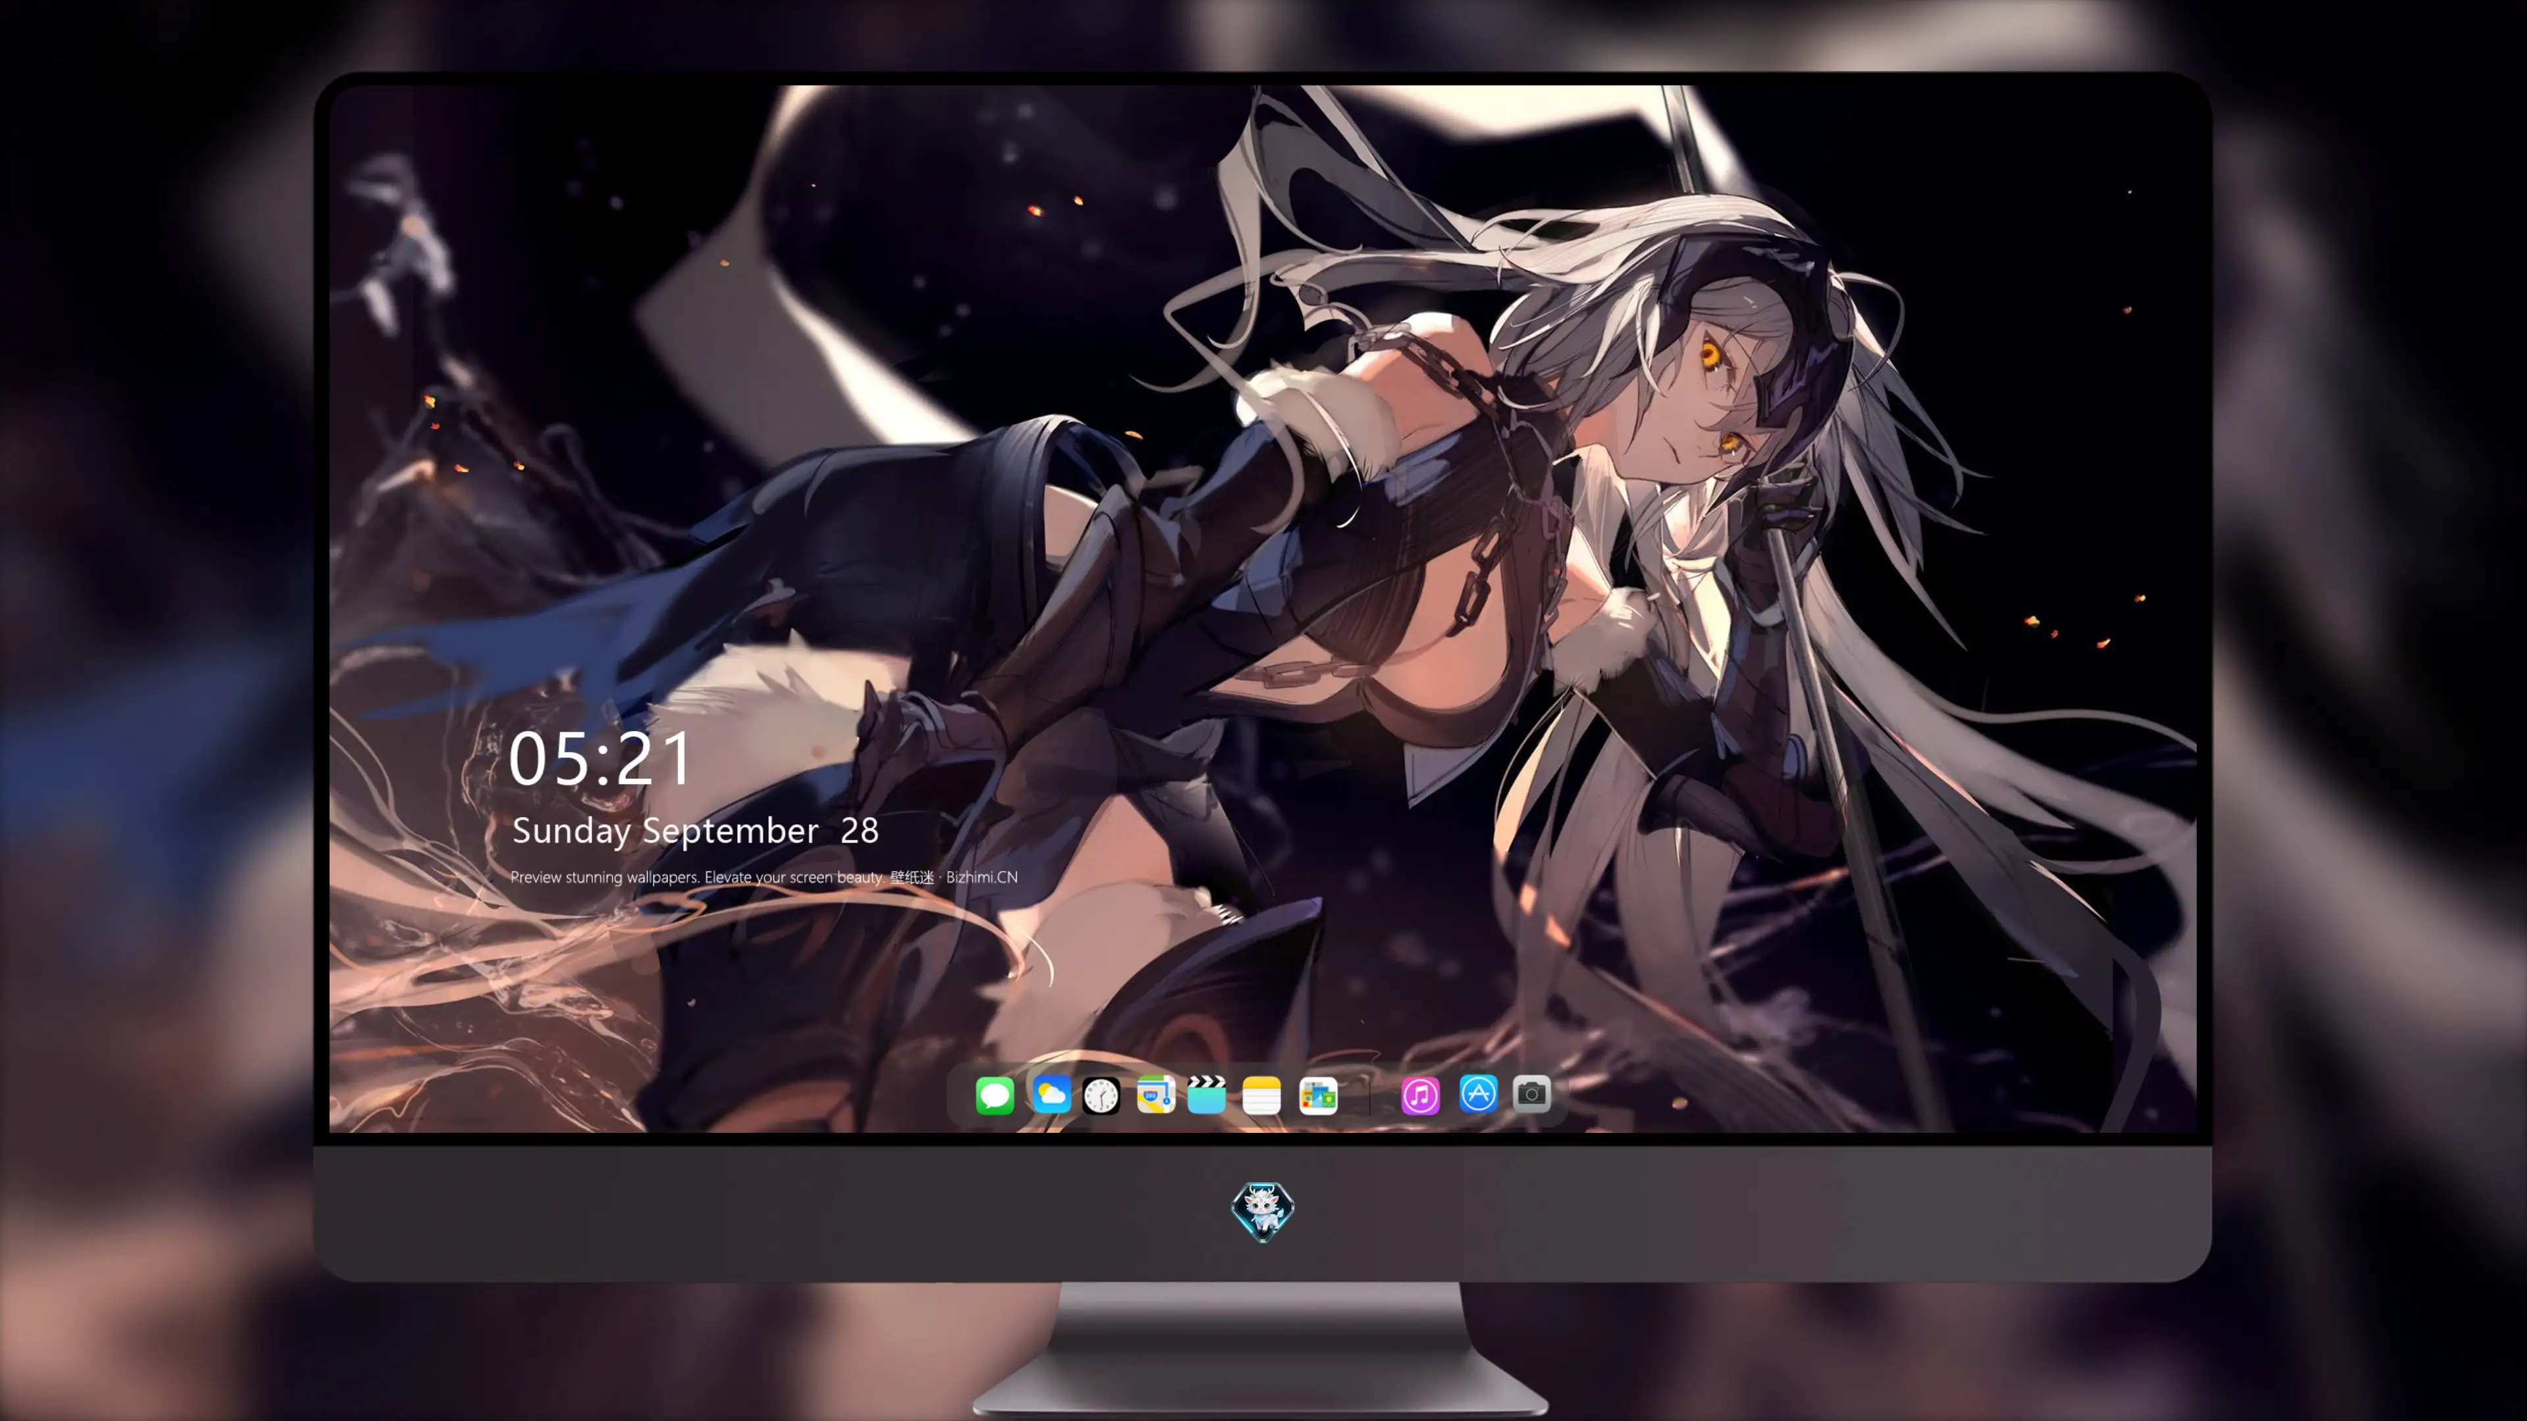
Task: Click the dragon mascot logo on monitor chin
Action: click(1263, 1212)
